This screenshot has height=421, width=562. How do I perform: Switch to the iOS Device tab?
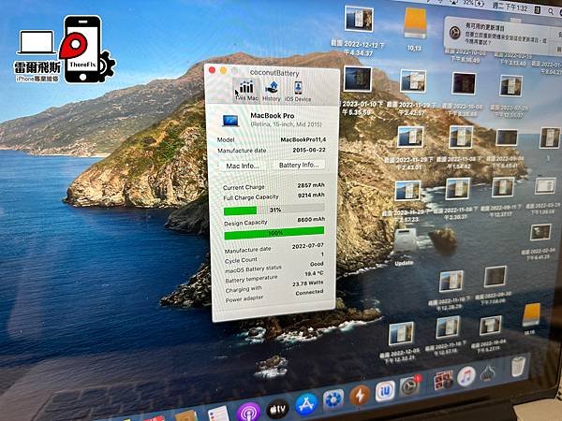tap(298, 91)
